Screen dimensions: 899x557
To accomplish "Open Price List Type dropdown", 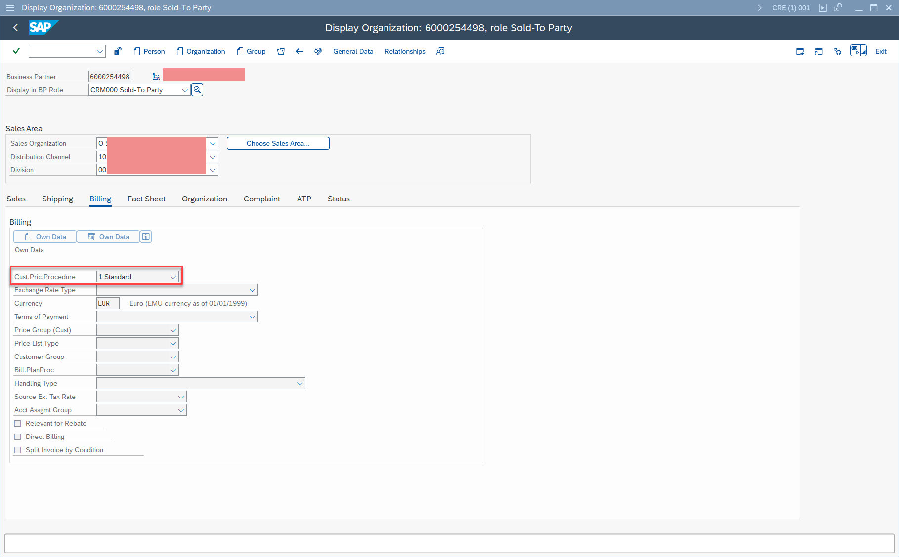I will 173,343.
